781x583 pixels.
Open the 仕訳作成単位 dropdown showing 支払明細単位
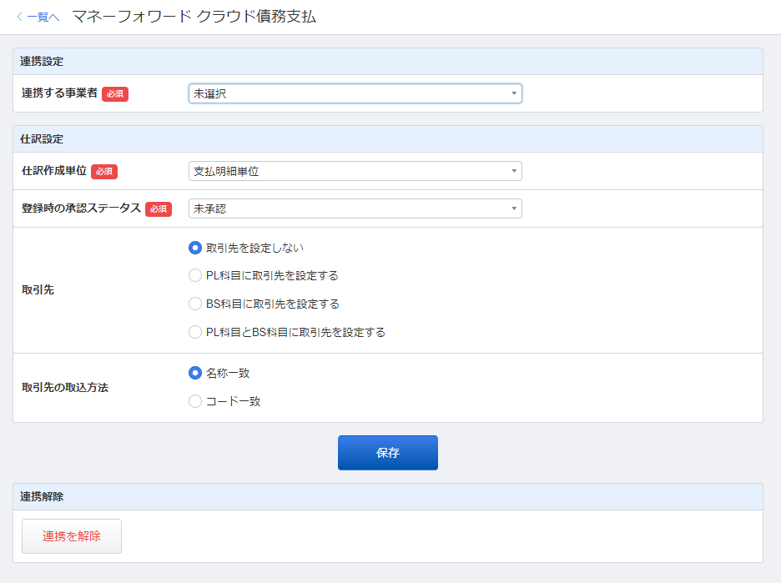tap(355, 171)
